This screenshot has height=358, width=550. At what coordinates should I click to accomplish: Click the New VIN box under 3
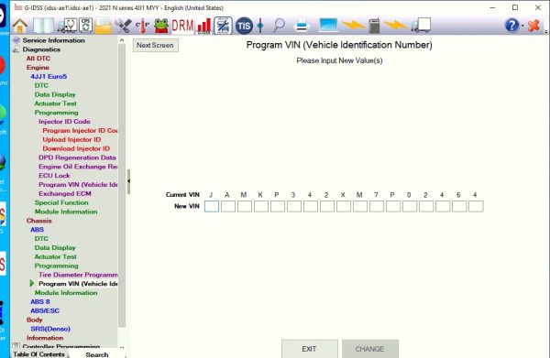pos(294,206)
